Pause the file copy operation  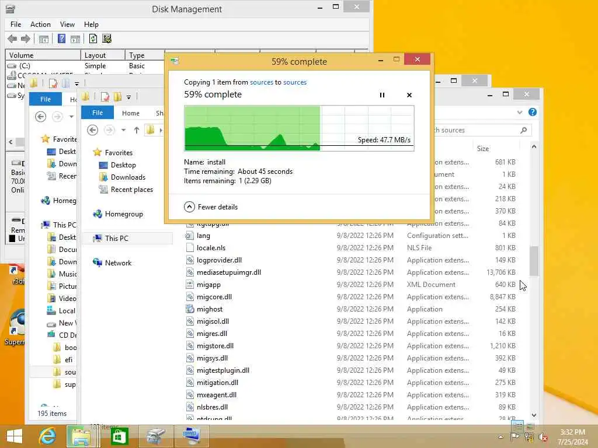(382, 95)
